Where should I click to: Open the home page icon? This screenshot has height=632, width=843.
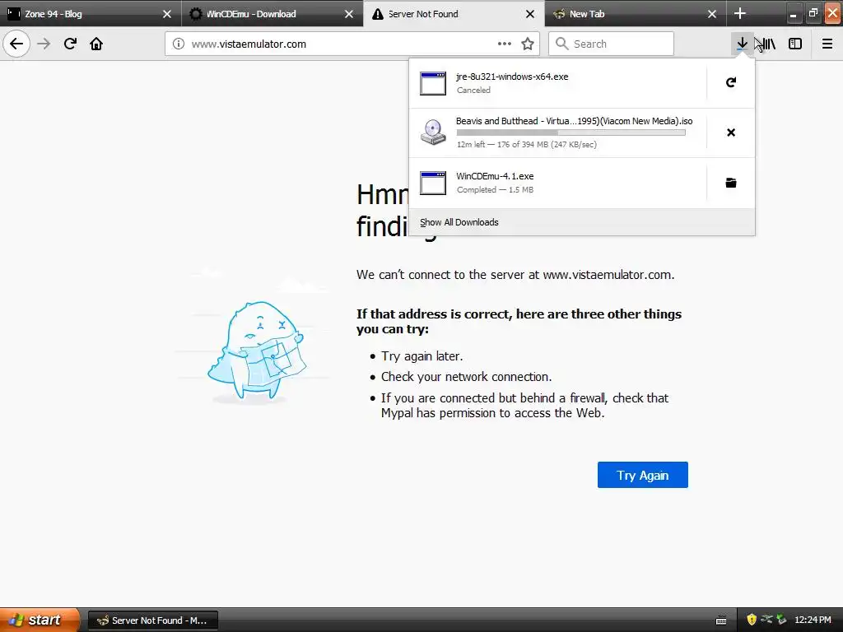pyautogui.click(x=96, y=44)
